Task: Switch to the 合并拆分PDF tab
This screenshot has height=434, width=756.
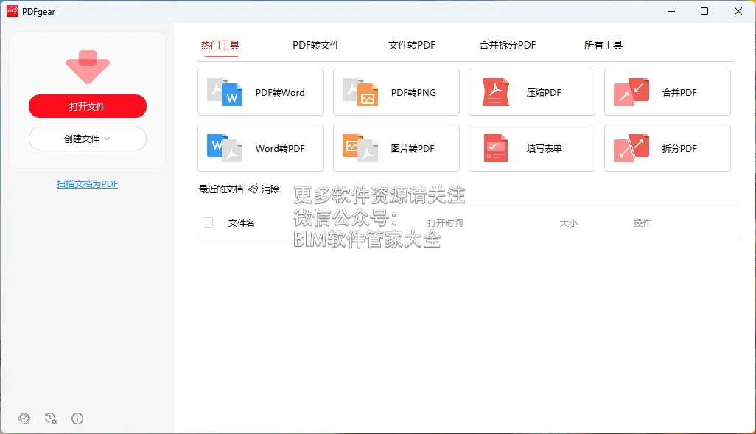Action: coord(508,46)
